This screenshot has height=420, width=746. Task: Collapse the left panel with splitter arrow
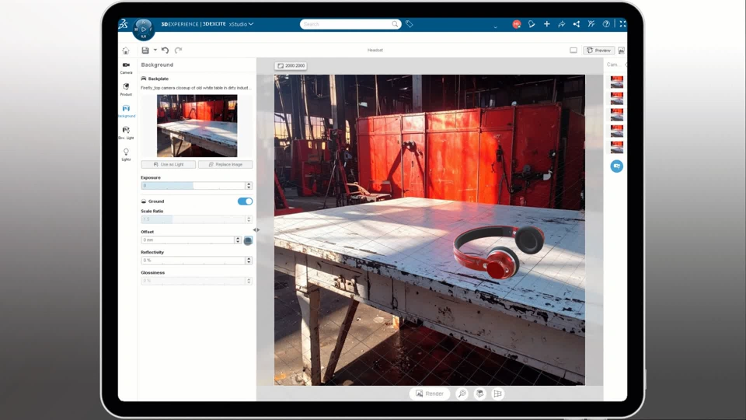tap(256, 229)
